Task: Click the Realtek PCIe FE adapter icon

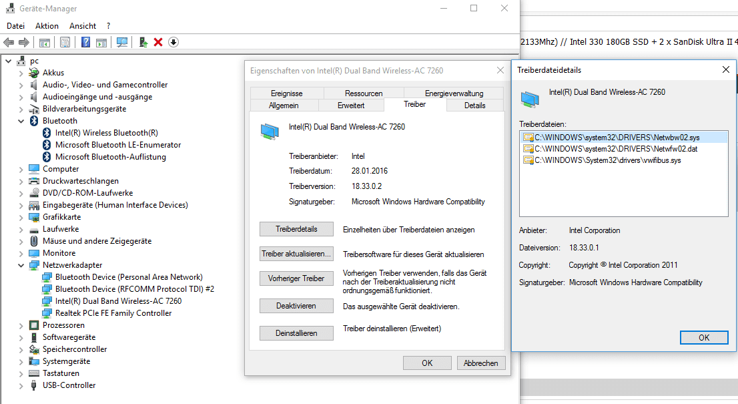Action: (x=47, y=313)
